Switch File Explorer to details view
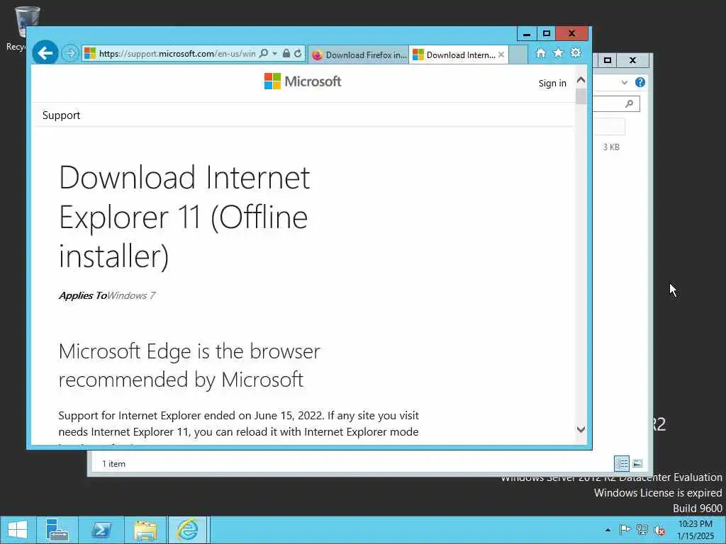This screenshot has width=726, height=544. [x=622, y=463]
